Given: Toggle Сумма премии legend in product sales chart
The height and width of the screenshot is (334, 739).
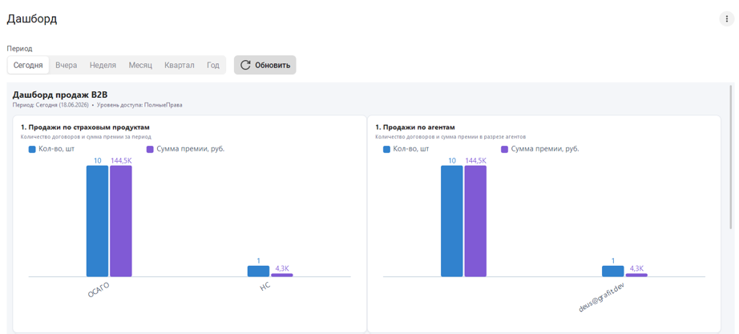Looking at the screenshot, I should pyautogui.click(x=185, y=149).
